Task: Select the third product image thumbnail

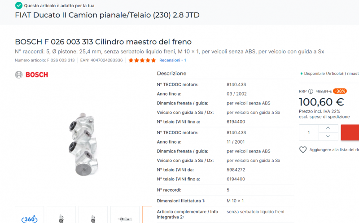Action: (x=93, y=217)
